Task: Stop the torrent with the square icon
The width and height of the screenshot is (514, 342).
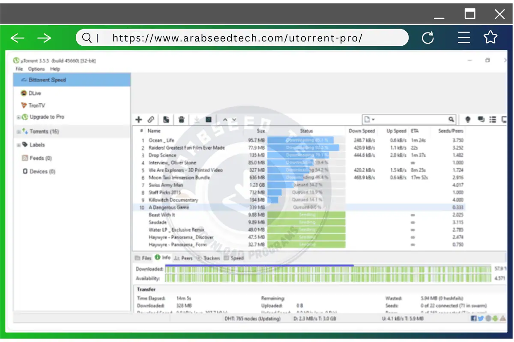Action: click(x=209, y=120)
